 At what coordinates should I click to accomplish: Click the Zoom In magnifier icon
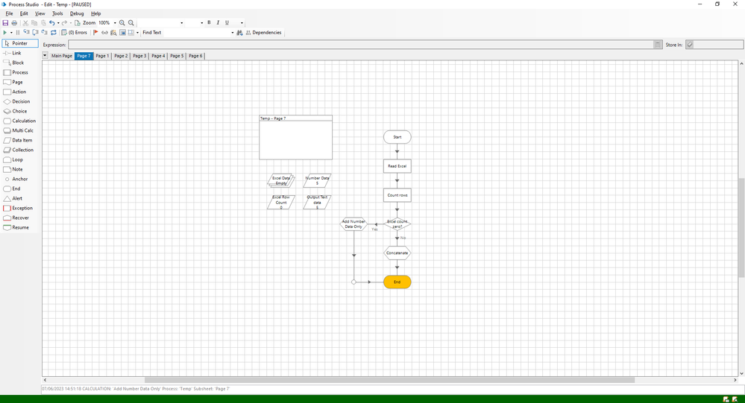pyautogui.click(x=122, y=23)
